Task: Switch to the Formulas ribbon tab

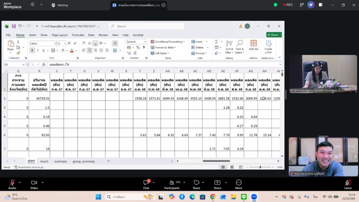Action: pos(78,35)
